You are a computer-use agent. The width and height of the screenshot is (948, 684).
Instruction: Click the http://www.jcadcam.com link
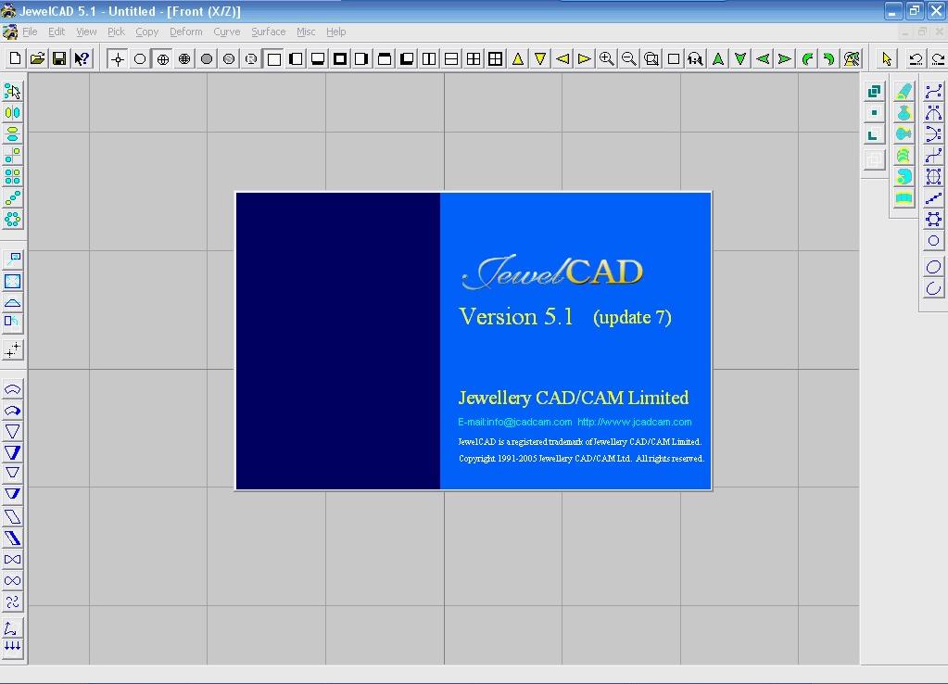click(634, 422)
